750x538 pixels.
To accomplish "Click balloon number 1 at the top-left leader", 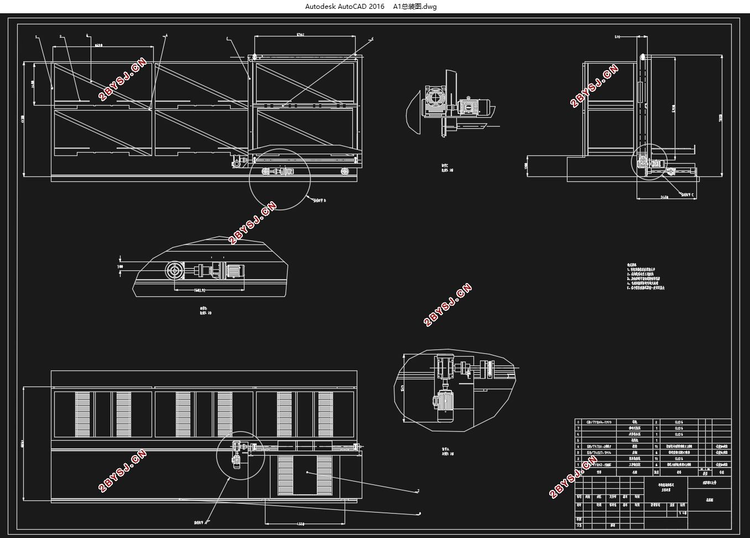I will [x=36, y=38].
